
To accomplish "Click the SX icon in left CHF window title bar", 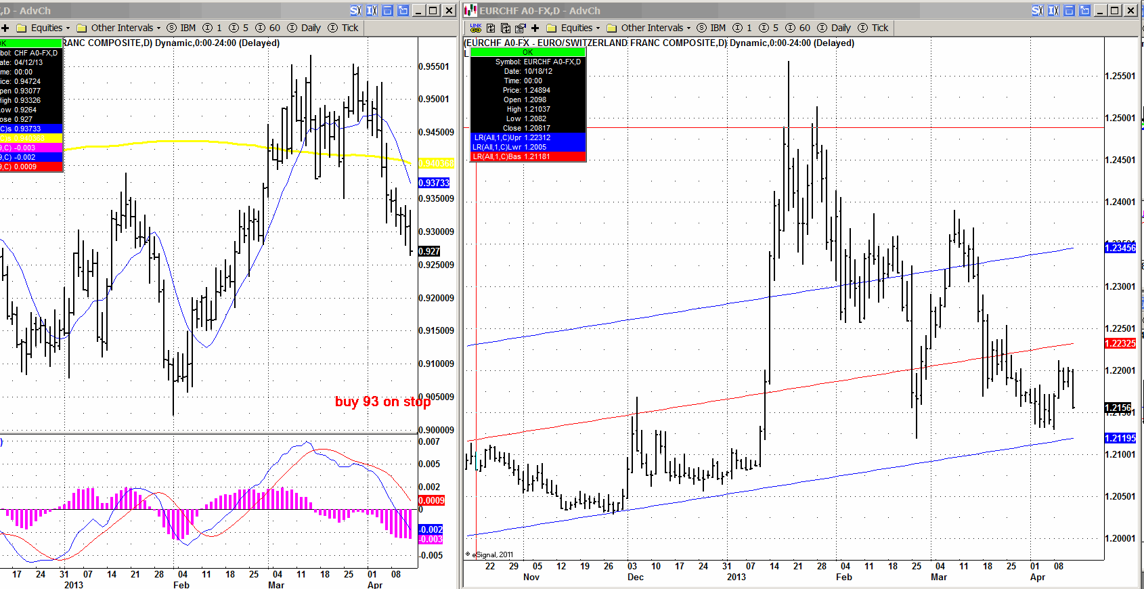I will [x=355, y=10].
